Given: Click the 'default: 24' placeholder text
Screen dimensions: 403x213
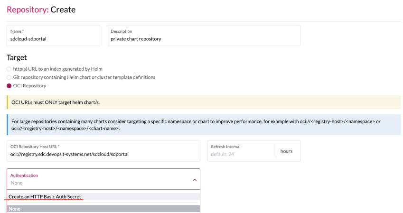Looking at the screenshot, I should (x=223, y=154).
